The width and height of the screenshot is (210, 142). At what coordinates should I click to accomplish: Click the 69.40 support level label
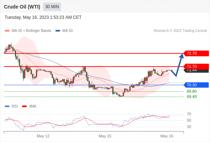pos(192,97)
